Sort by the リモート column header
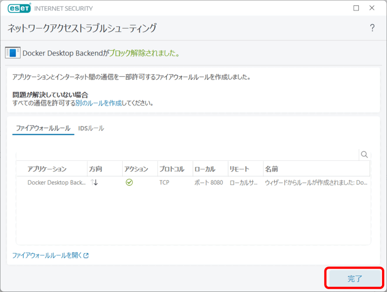This screenshot has width=387, height=292. coord(246,169)
